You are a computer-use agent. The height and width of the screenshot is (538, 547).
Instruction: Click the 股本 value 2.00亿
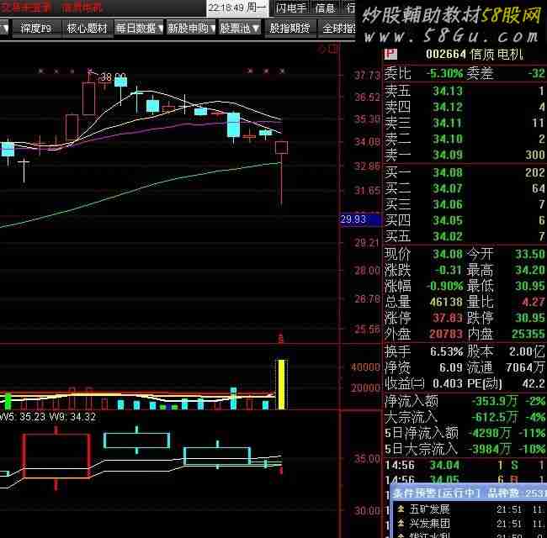[527, 351]
